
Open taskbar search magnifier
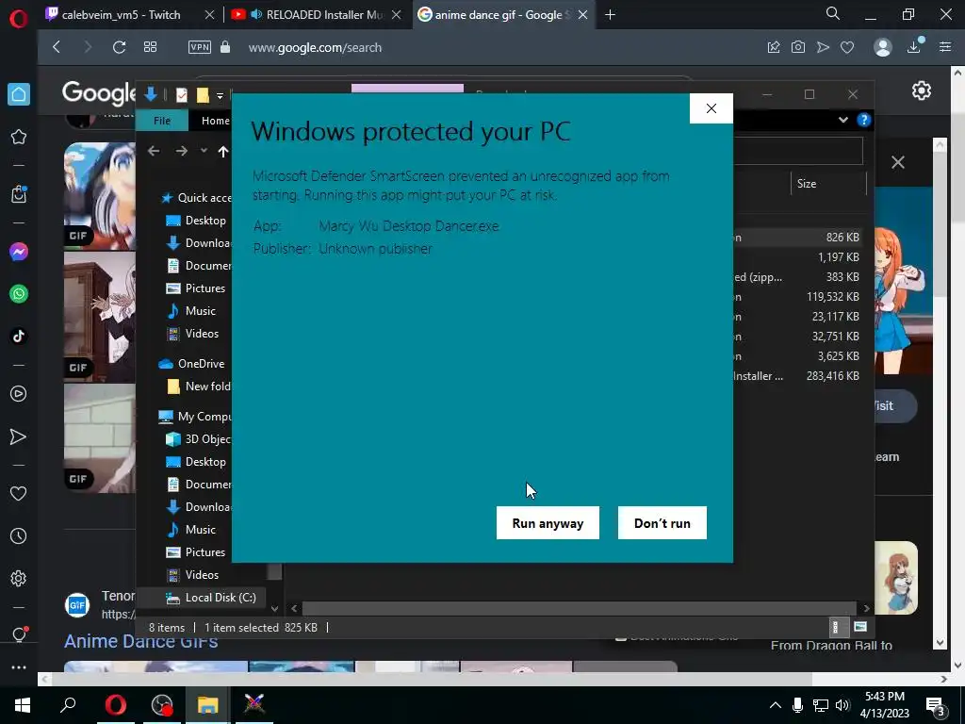(68, 705)
